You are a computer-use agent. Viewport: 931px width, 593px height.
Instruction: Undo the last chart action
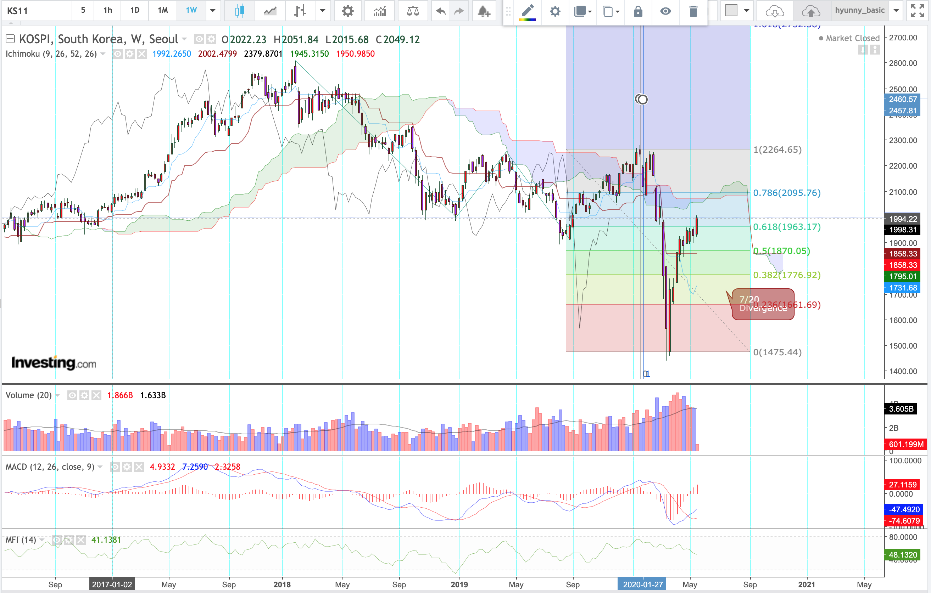(x=440, y=10)
